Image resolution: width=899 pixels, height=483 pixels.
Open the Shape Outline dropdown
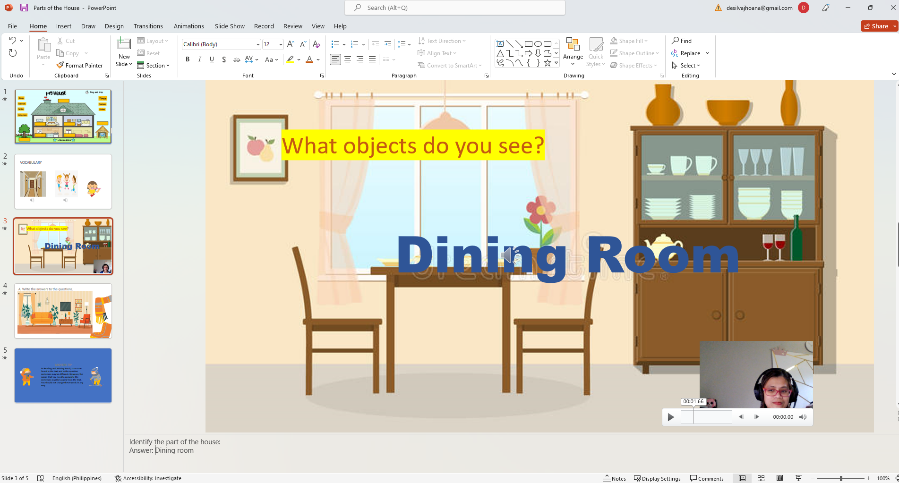pyautogui.click(x=634, y=53)
